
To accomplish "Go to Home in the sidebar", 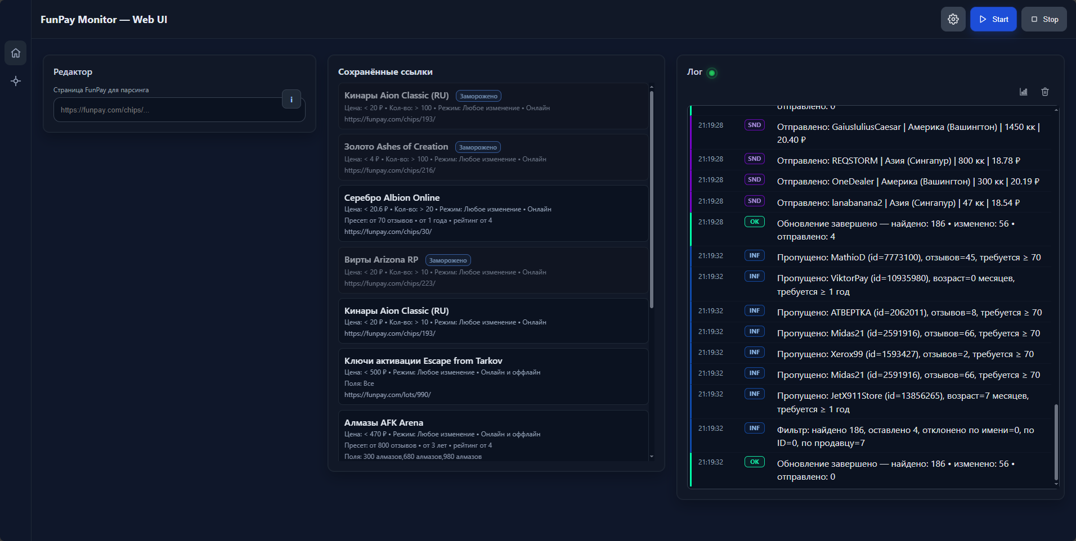I will (x=16, y=53).
